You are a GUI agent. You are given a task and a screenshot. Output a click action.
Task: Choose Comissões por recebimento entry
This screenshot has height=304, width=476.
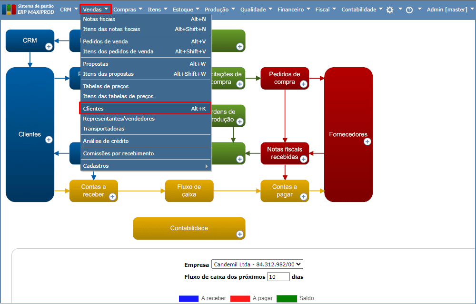pos(146,153)
